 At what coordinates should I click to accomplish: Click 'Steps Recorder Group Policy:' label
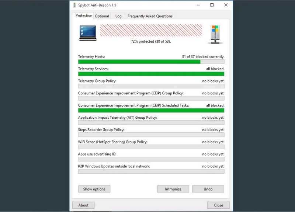pos(101,130)
